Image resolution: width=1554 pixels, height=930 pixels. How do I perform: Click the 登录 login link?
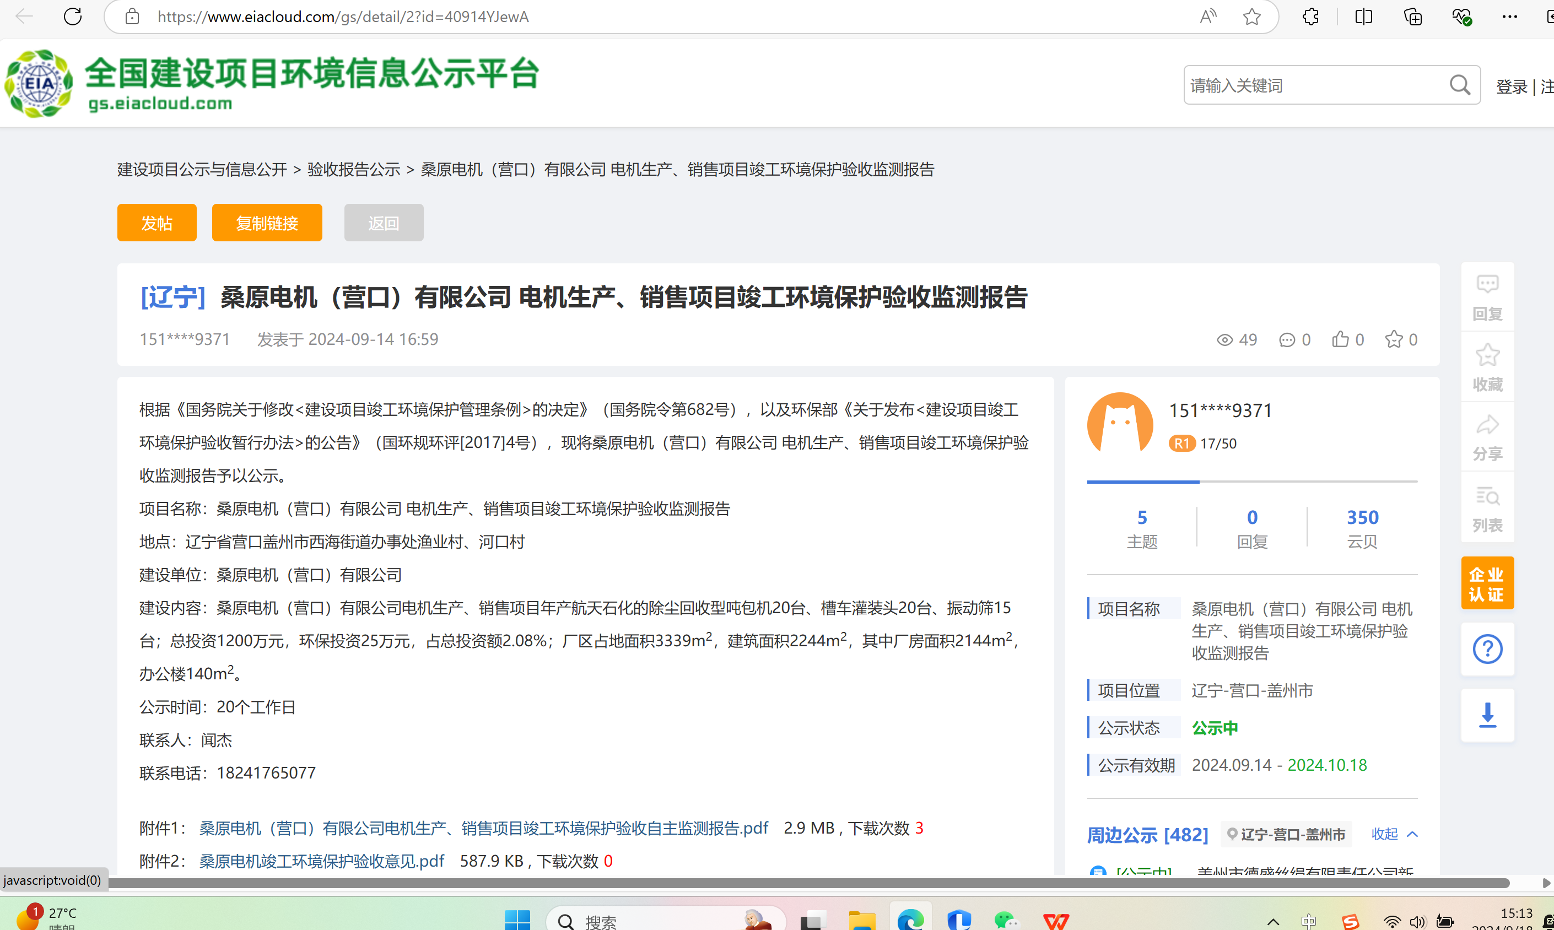click(1511, 86)
